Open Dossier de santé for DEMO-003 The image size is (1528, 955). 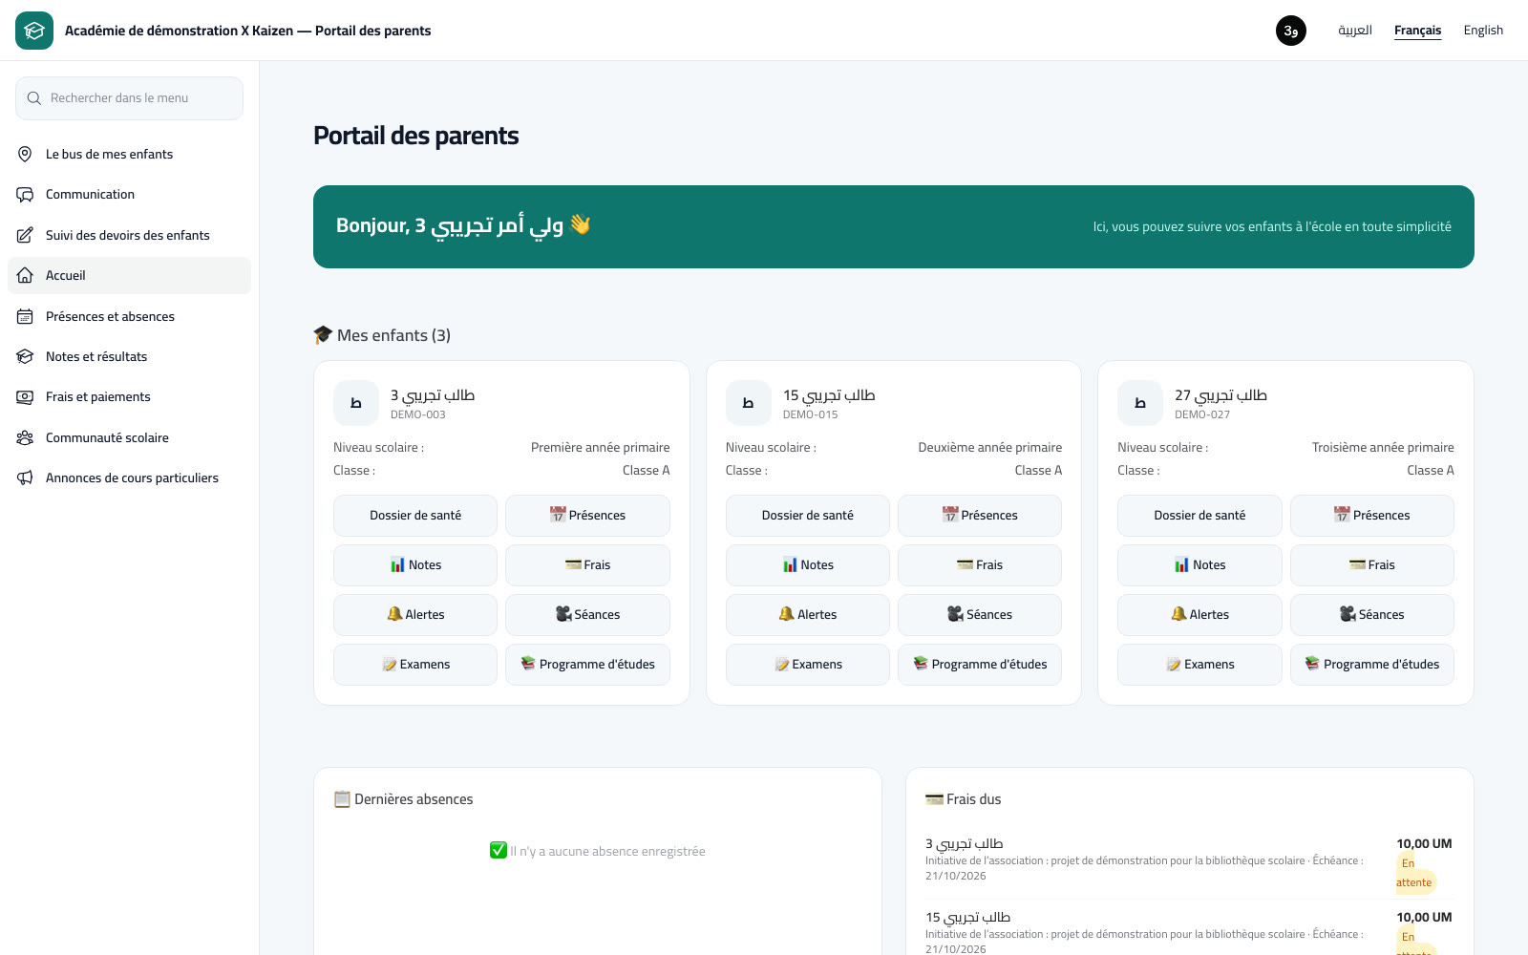(x=415, y=516)
